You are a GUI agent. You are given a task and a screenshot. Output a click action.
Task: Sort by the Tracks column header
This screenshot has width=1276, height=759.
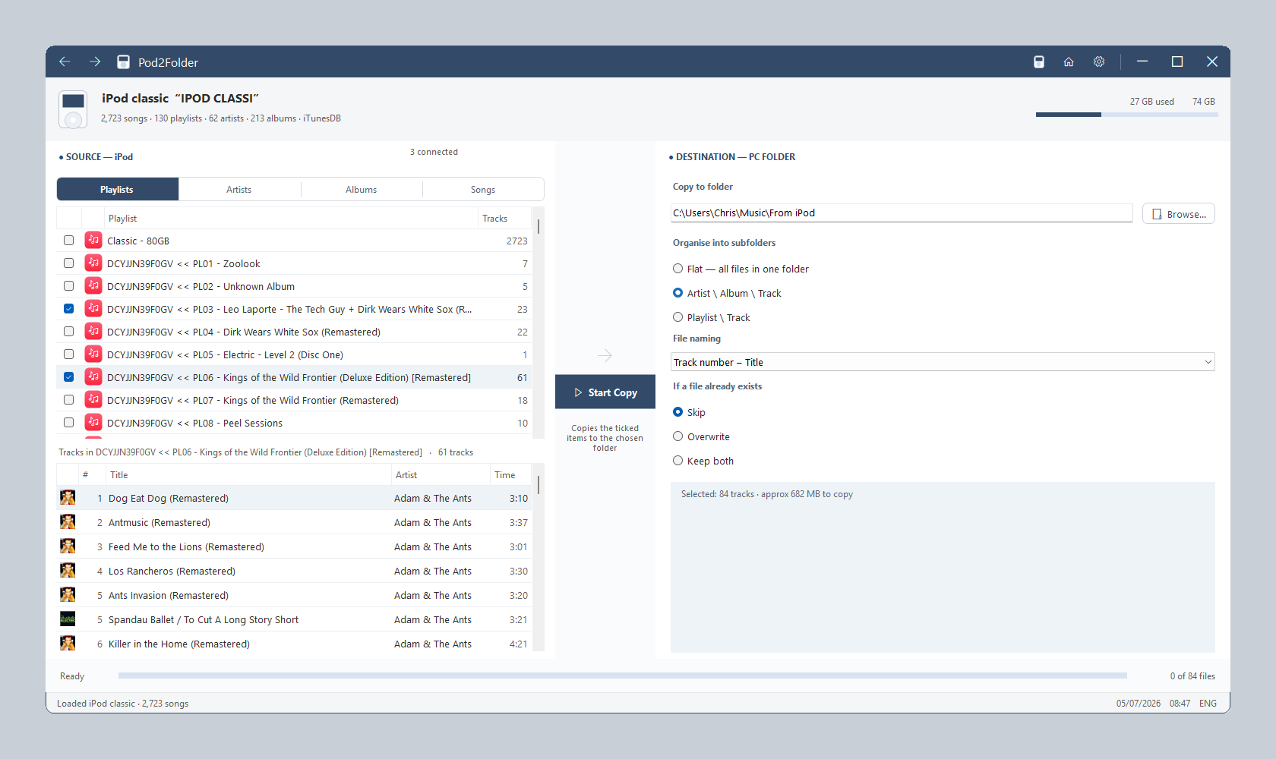coord(504,218)
